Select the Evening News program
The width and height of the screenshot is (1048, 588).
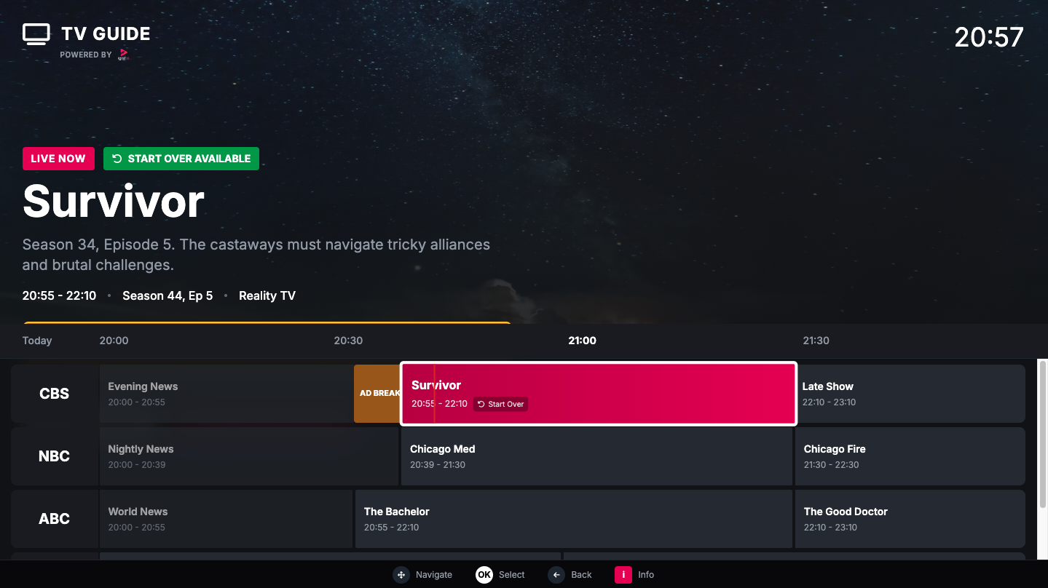click(x=226, y=394)
